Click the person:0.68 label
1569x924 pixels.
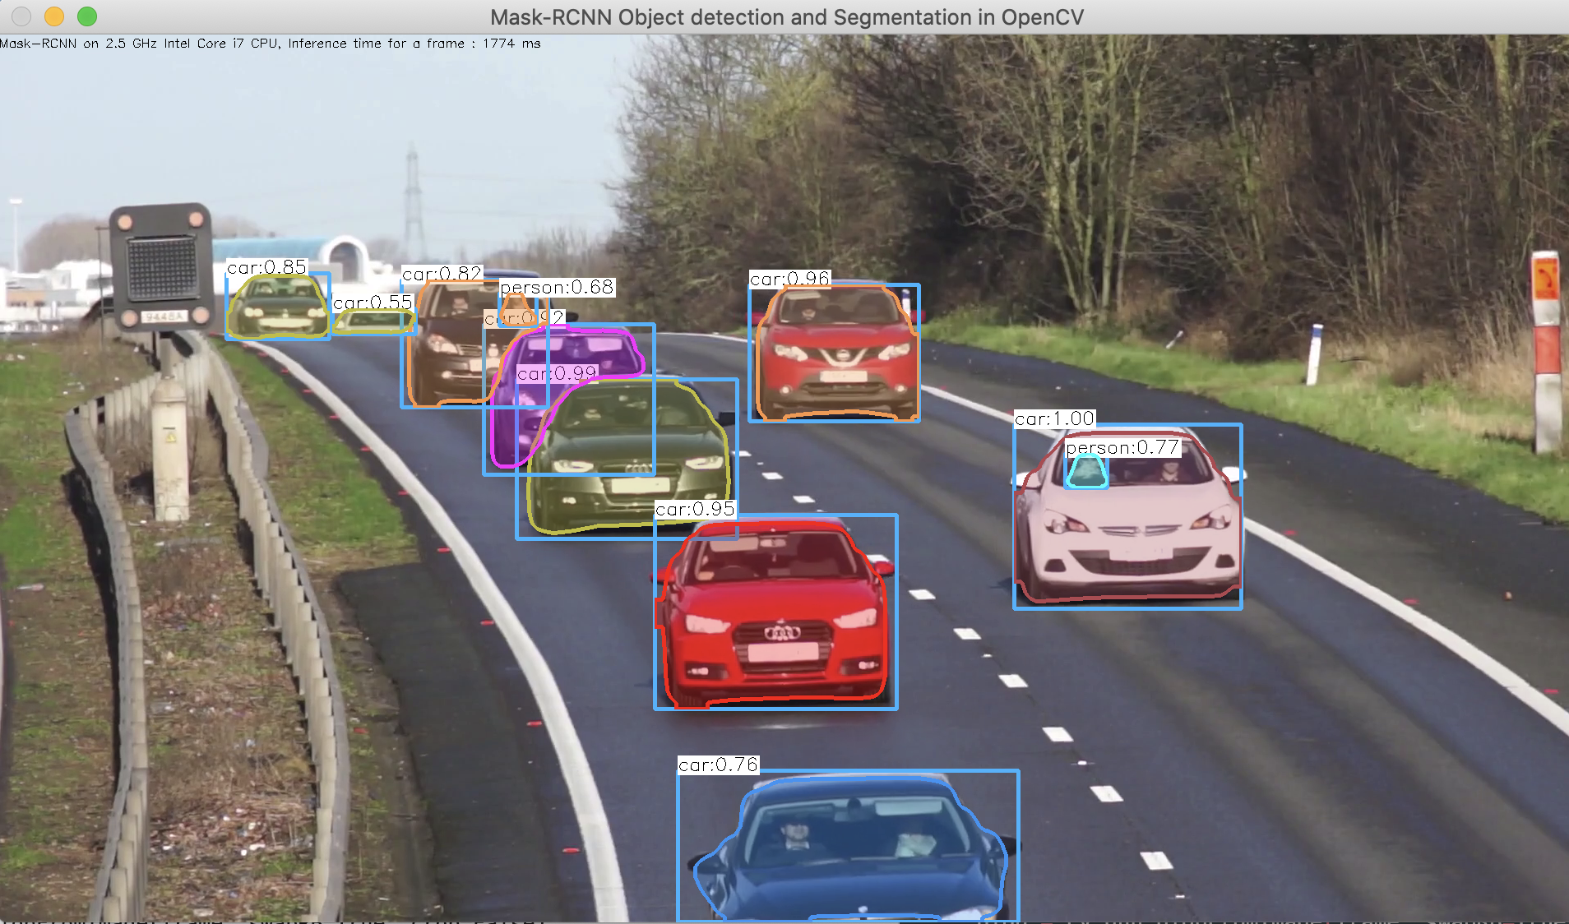[558, 288]
